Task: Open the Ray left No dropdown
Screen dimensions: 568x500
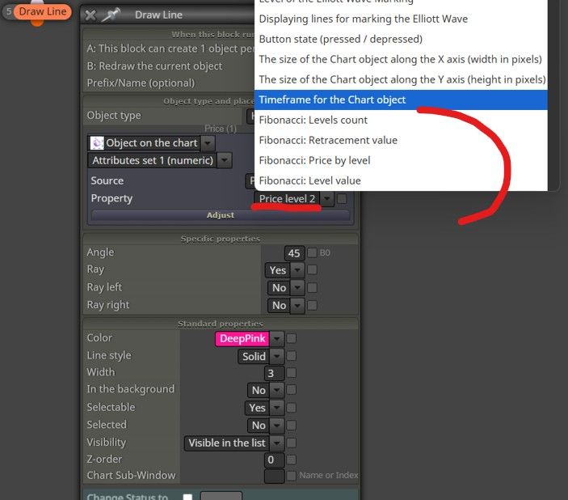Action: [297, 288]
